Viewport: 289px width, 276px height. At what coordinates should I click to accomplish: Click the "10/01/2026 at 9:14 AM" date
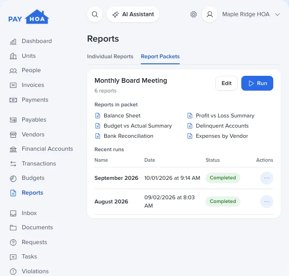pyautogui.click(x=172, y=178)
